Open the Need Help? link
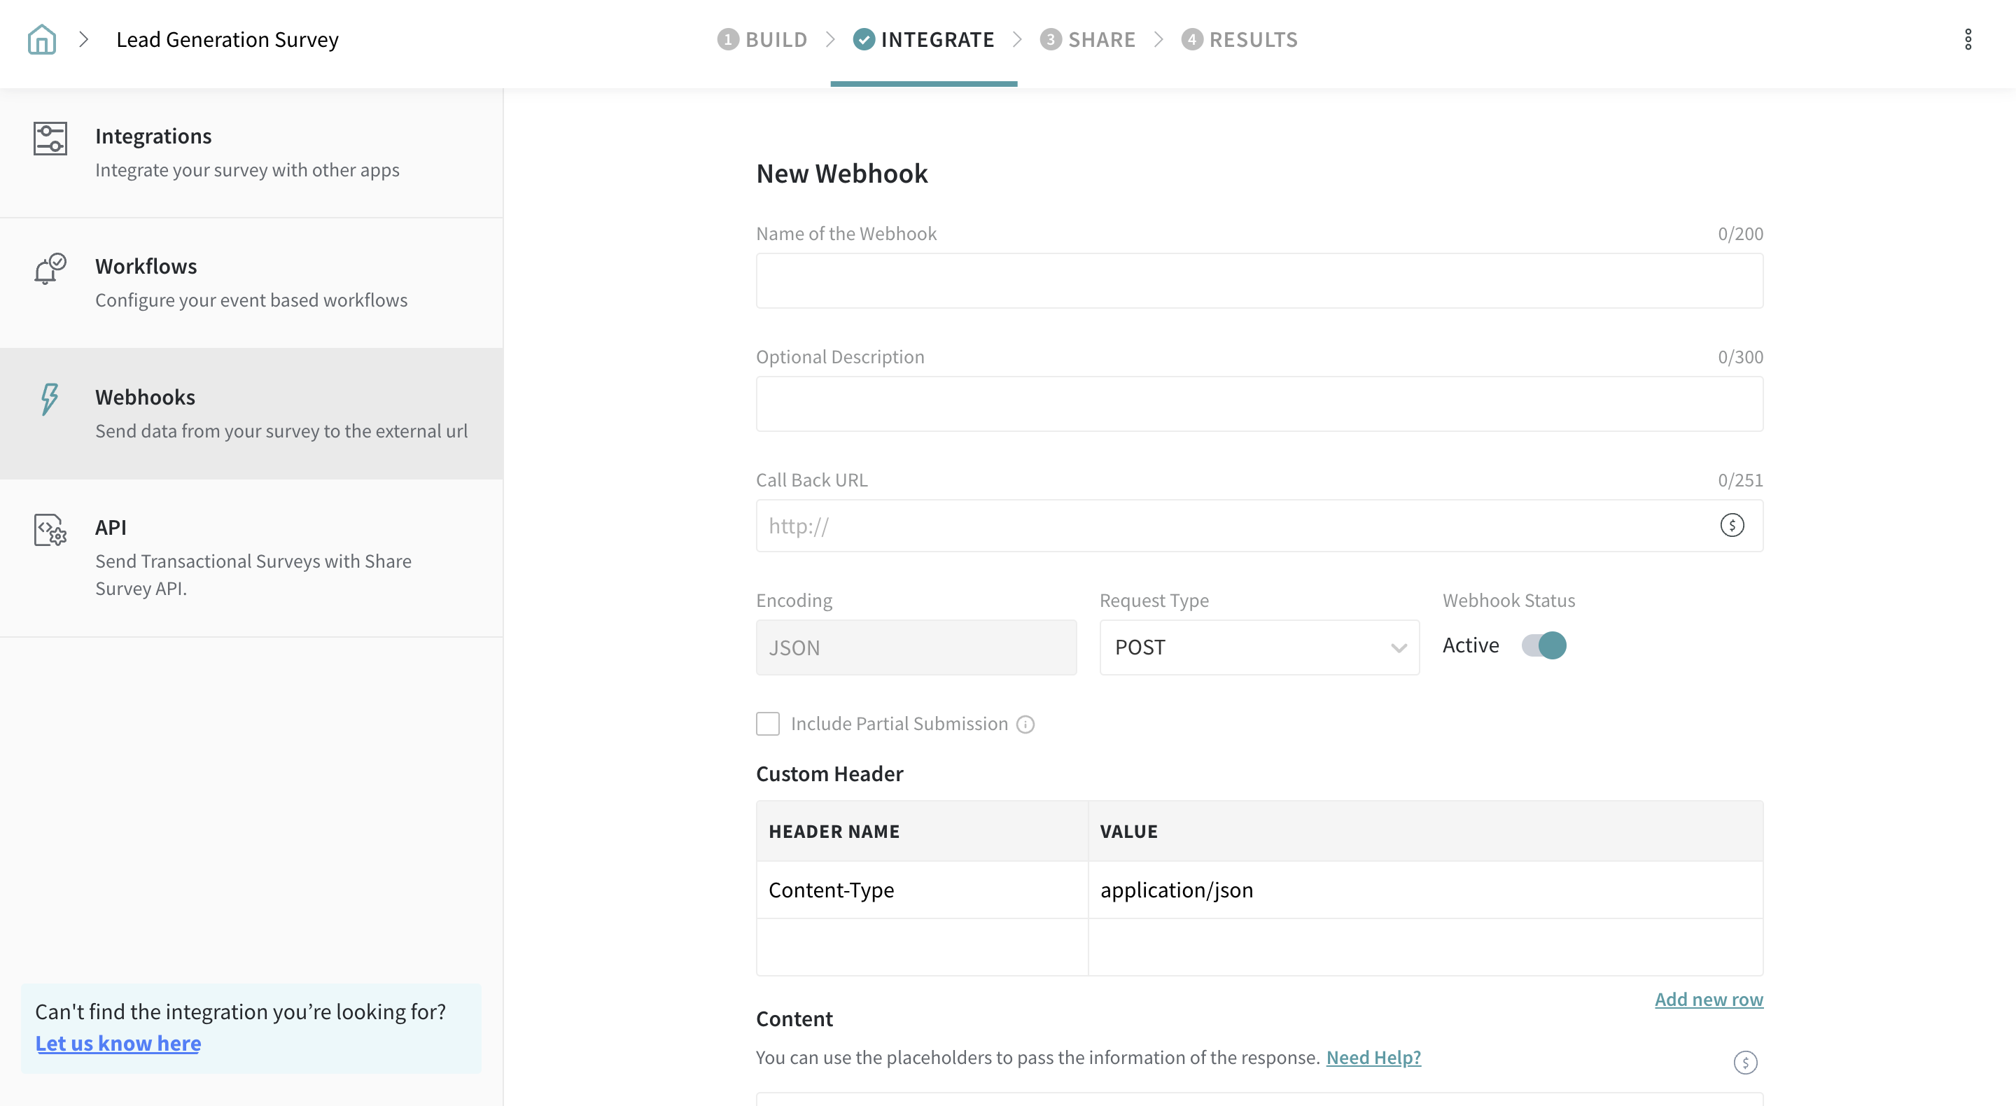This screenshot has width=2016, height=1106. click(1373, 1058)
